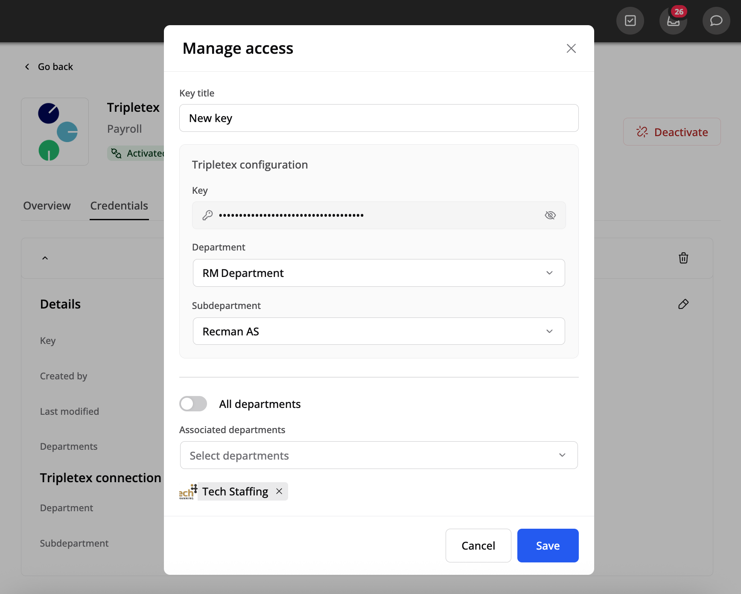Image resolution: width=741 pixels, height=594 pixels.
Task: Remove Tech Staffing department tag
Action: point(279,491)
